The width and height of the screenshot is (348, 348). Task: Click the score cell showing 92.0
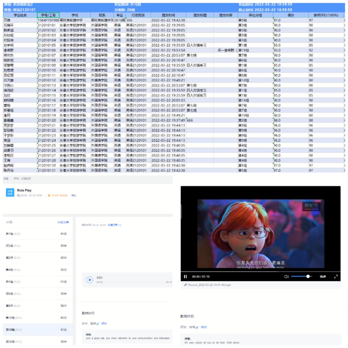click(x=291, y=50)
